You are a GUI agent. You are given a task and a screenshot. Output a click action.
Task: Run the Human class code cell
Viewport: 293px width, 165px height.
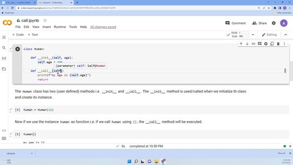coord(17,49)
